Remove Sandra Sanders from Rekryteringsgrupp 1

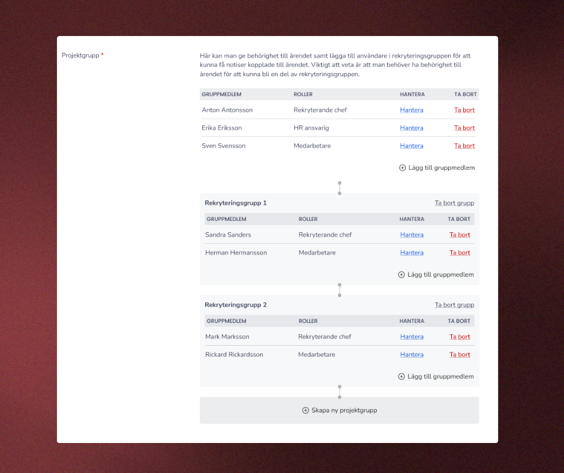click(460, 235)
